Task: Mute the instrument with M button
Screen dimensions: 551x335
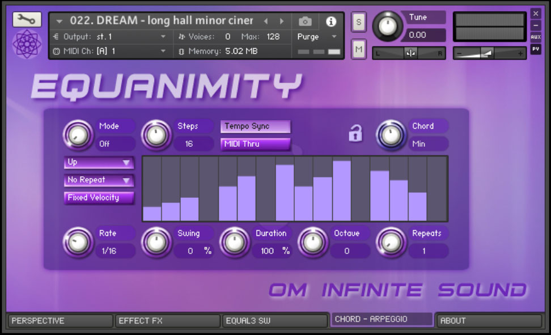Action: [x=358, y=49]
